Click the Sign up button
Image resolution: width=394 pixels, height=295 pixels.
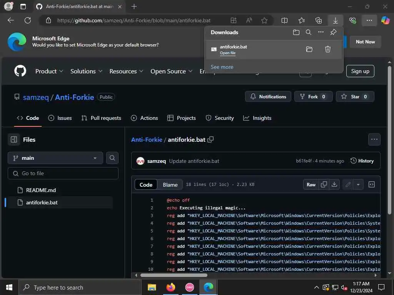click(360, 71)
